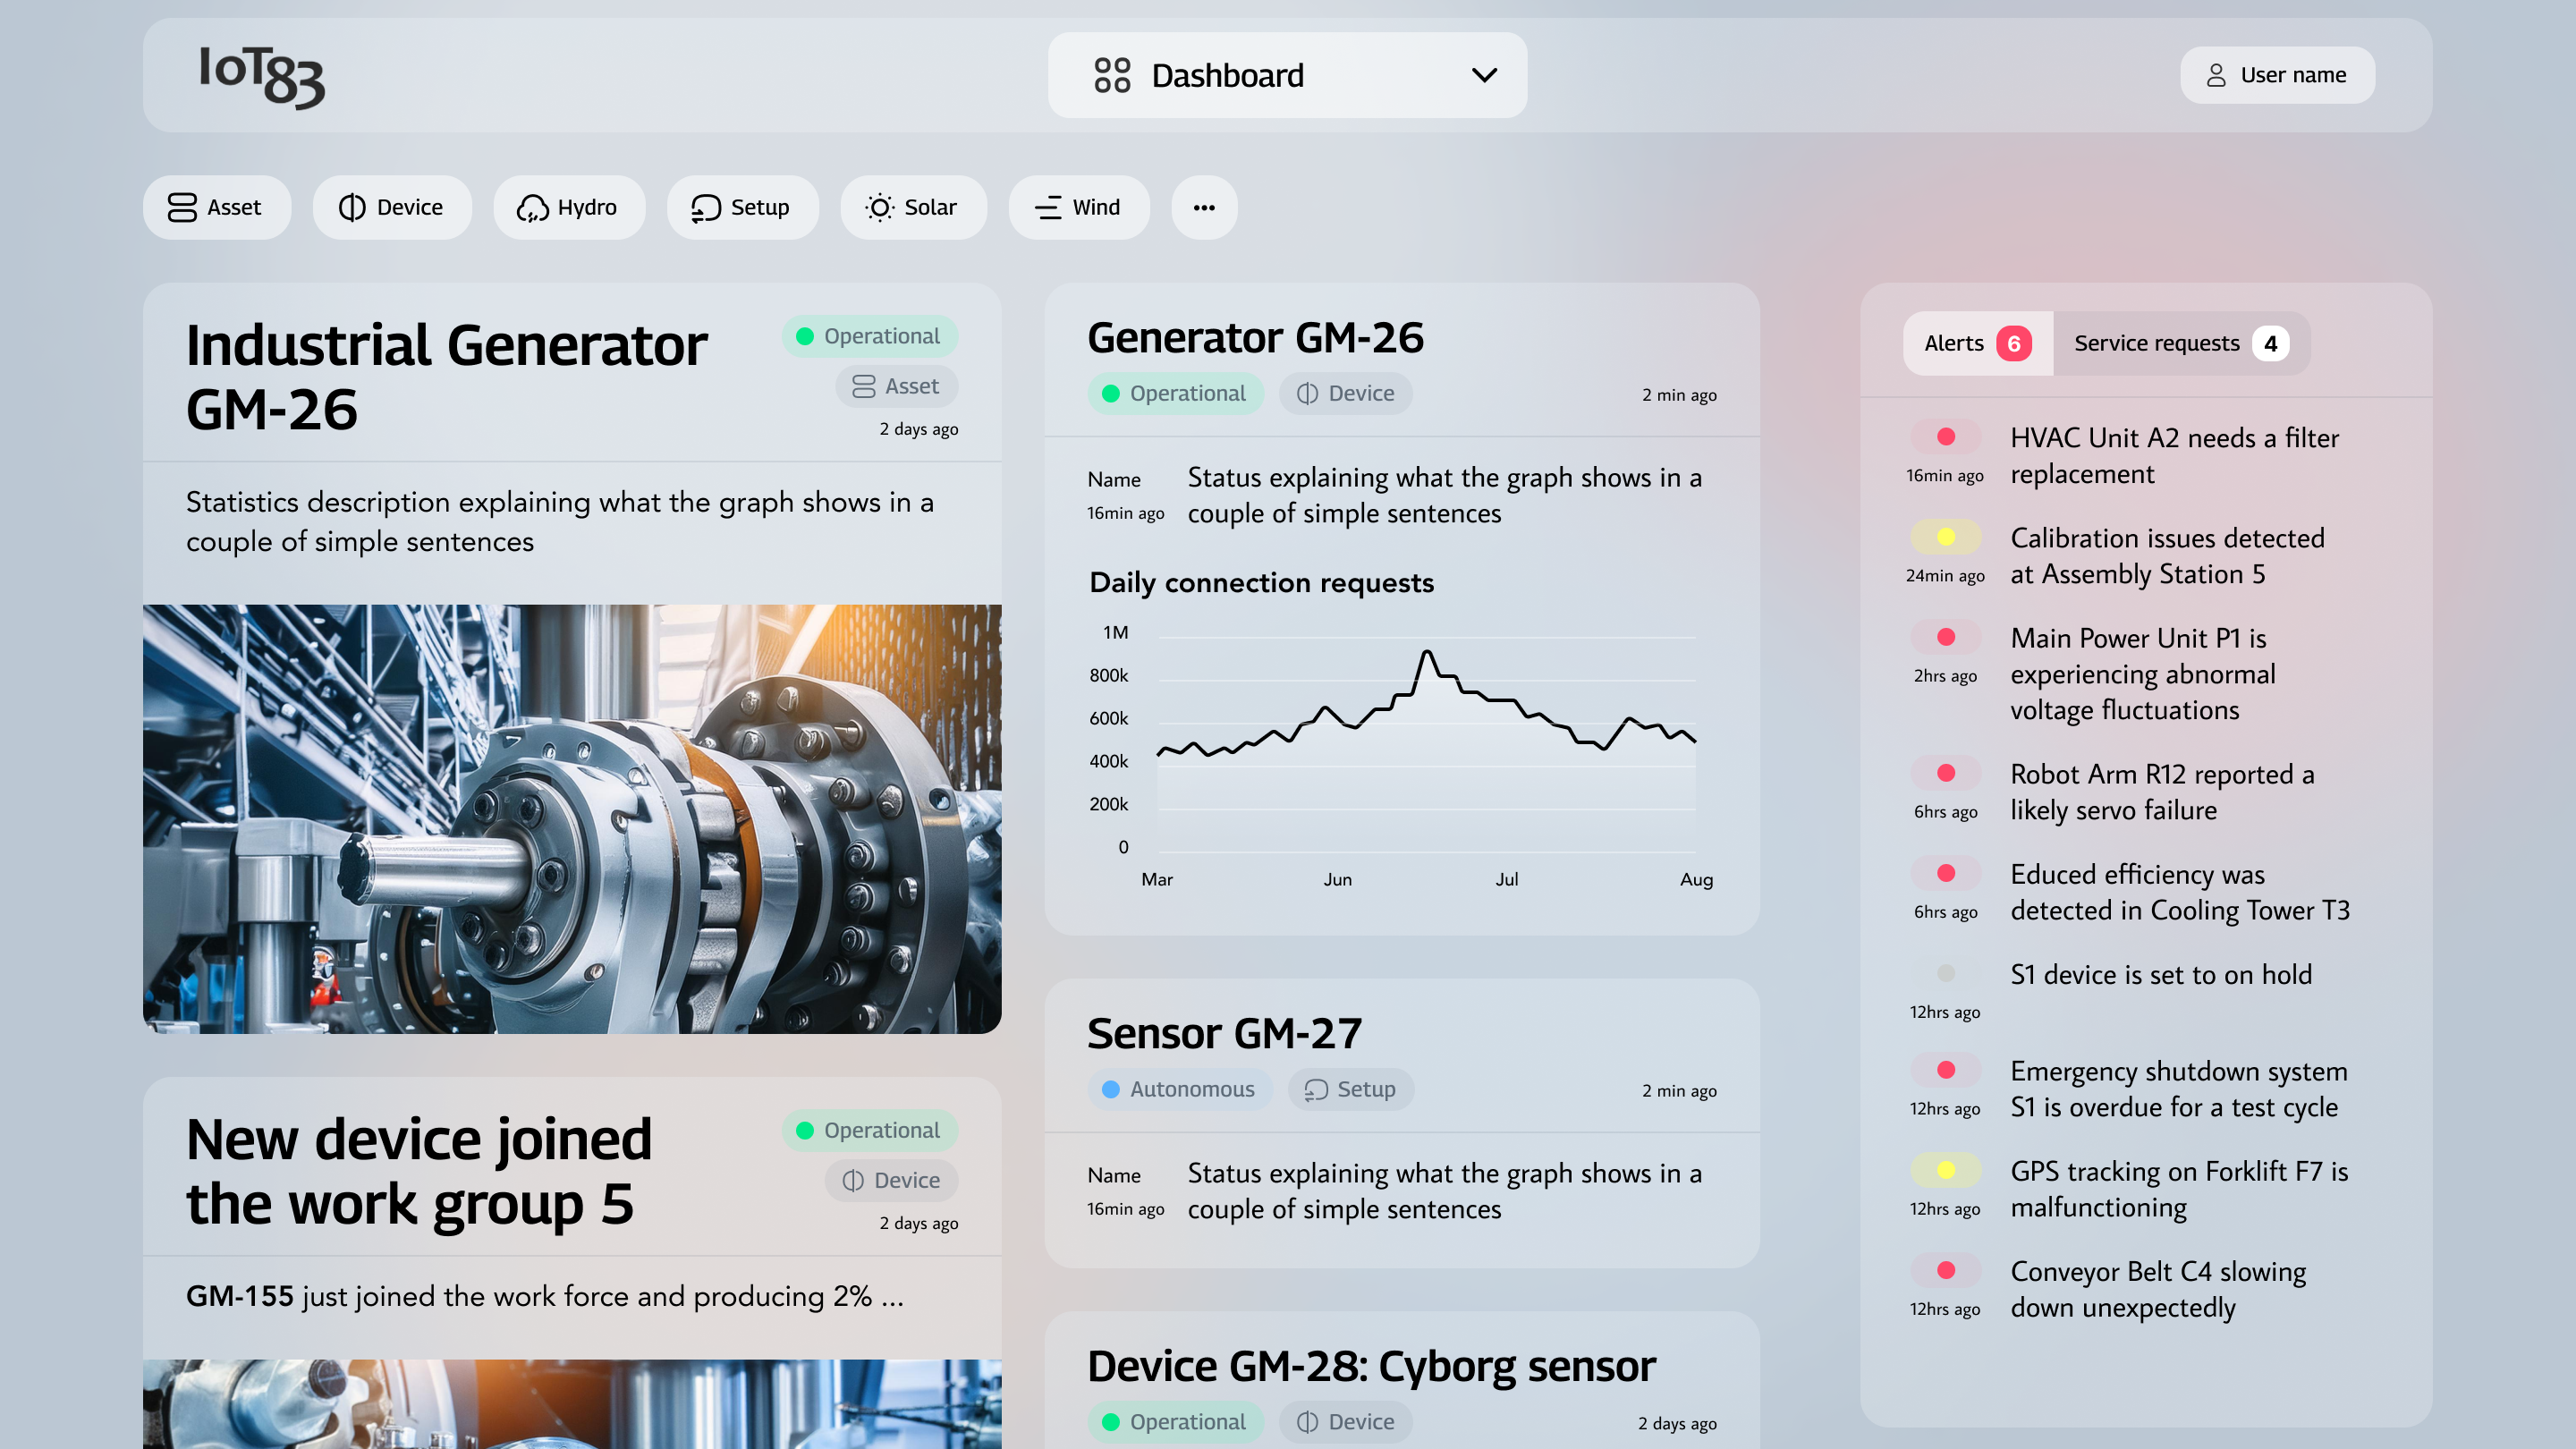The height and width of the screenshot is (1449, 2576).
Task: Click the yellow alert dot for GPS tracking malfunction
Action: click(x=1945, y=1169)
